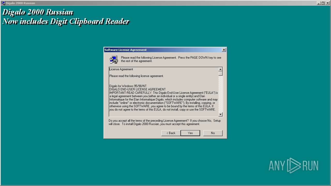The height and width of the screenshot is (186, 331).
Task: Click the "IMPORTANT-READ CAREFULLY" paragraph line
Action: [x=163, y=93]
